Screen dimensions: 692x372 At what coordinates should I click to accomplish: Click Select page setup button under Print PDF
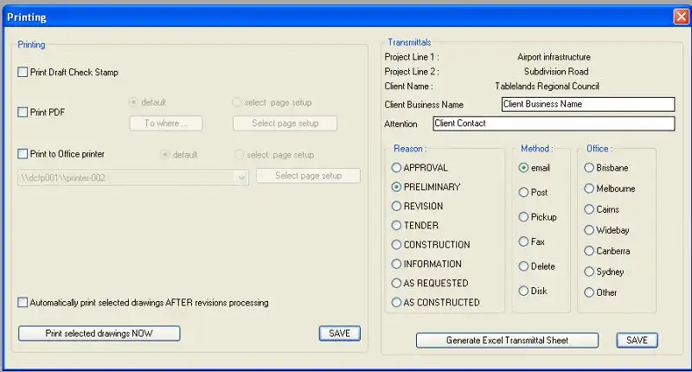tap(285, 123)
